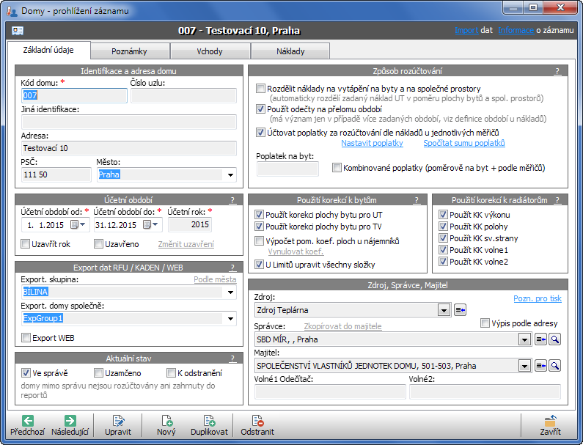Toggle Použít KK sv.strany checkbox
Image resolution: width=583 pixels, height=445 pixels.
[443, 238]
